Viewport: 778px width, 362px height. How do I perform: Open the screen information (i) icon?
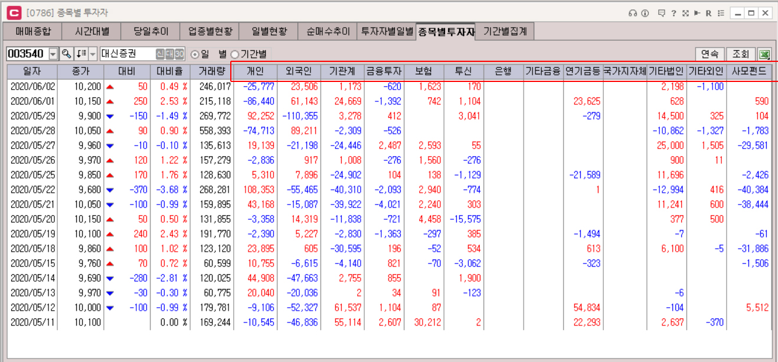(645, 13)
